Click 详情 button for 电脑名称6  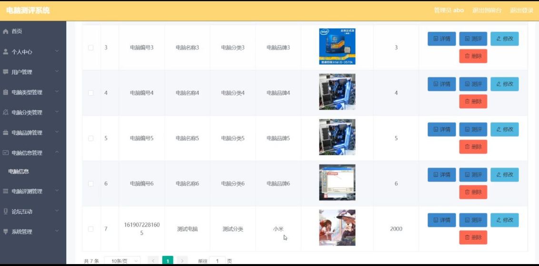tap(442, 174)
